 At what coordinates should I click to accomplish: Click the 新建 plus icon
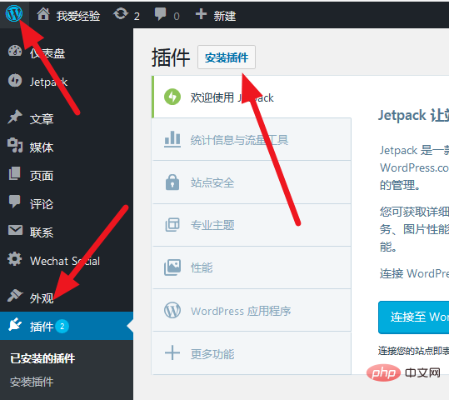click(201, 14)
